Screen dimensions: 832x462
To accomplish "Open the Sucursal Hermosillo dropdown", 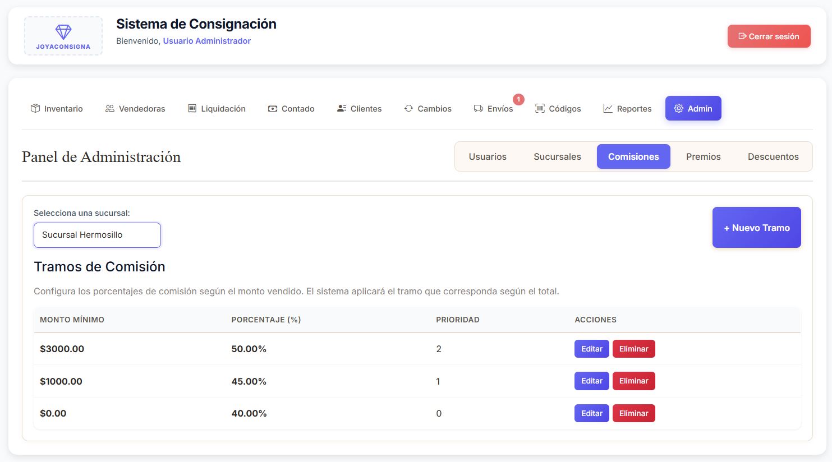I will tap(97, 235).
